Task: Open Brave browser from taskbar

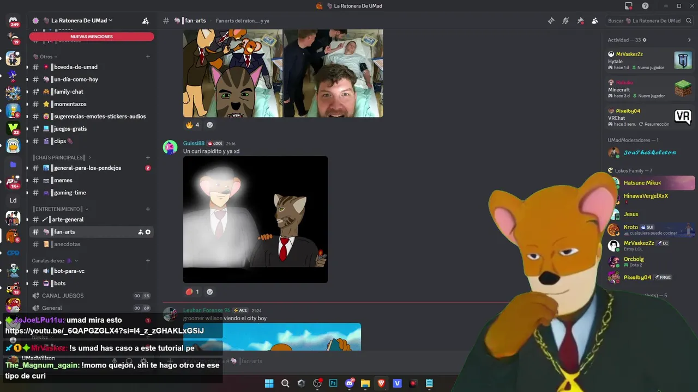Action: (381, 383)
